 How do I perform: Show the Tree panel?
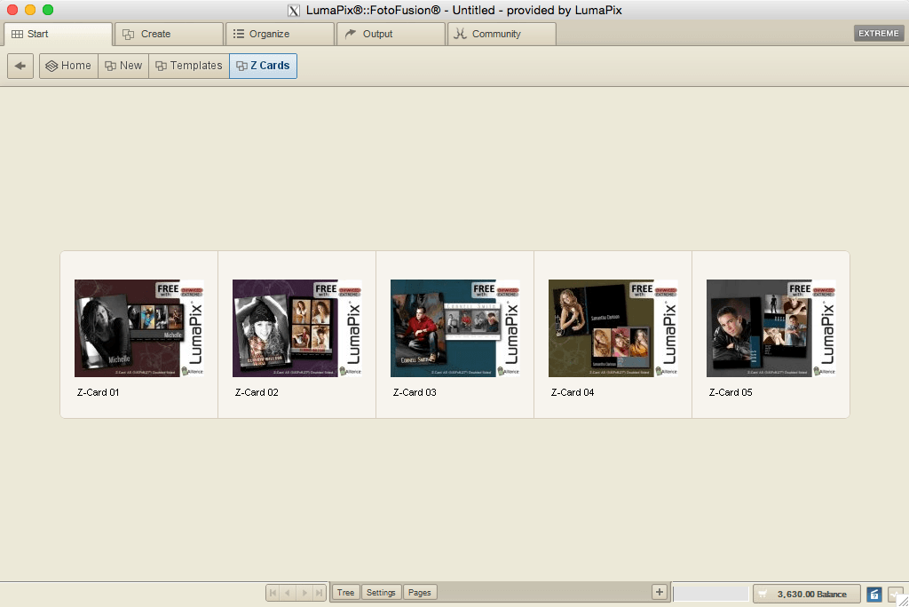tap(345, 593)
